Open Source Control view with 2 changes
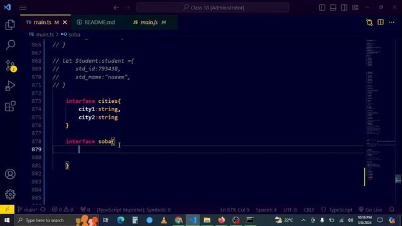 click(x=11, y=66)
